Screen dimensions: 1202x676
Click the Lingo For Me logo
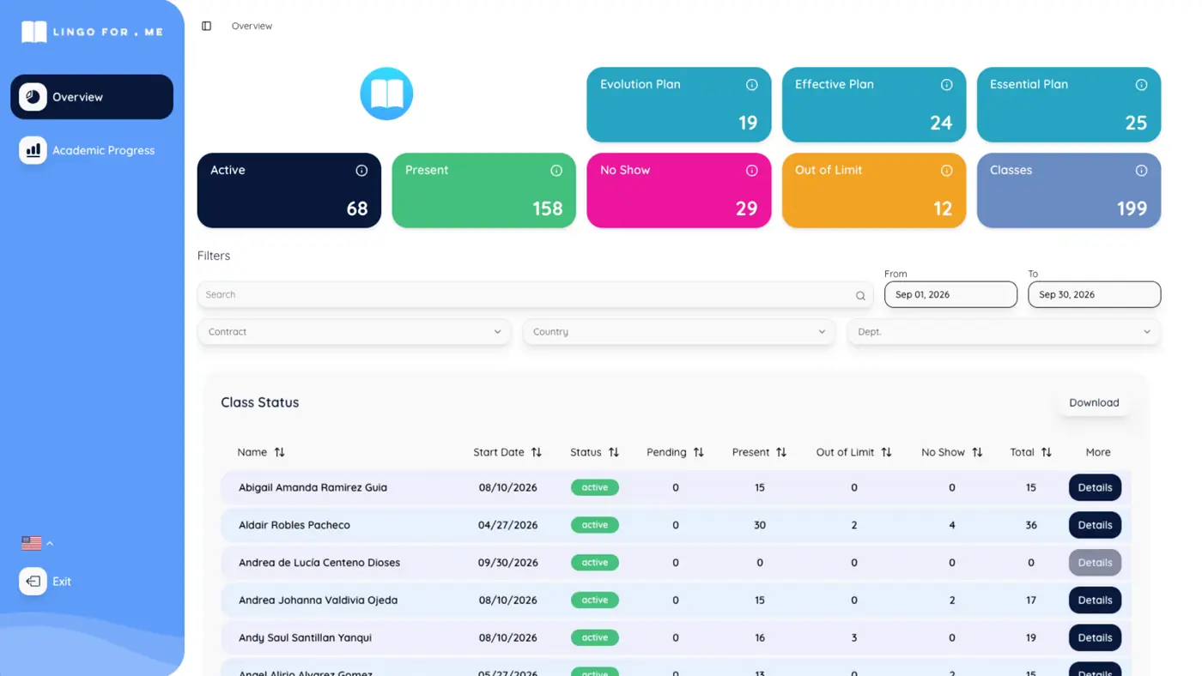92,32
